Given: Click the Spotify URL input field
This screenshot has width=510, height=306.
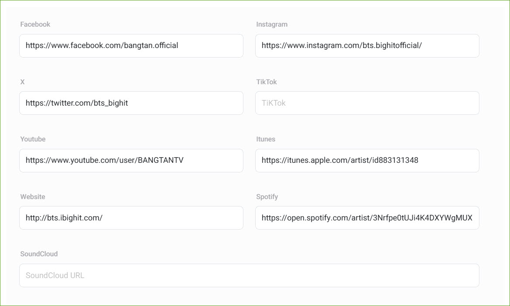Looking at the screenshot, I should (x=367, y=218).
